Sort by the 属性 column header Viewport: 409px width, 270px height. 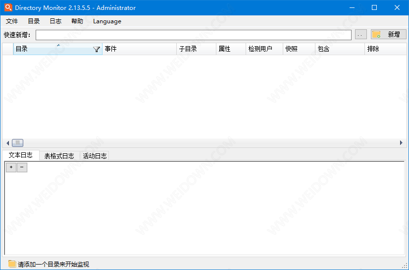[x=231, y=49]
